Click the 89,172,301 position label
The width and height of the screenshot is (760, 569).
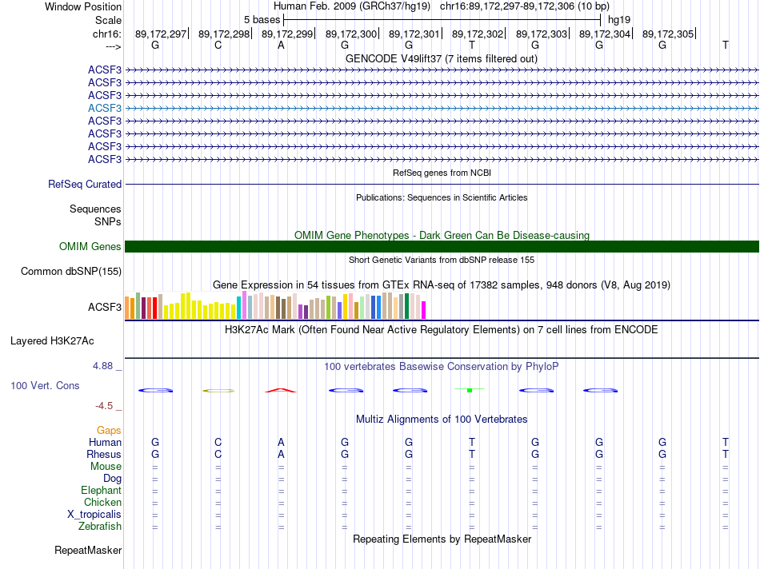pyautogui.click(x=414, y=34)
